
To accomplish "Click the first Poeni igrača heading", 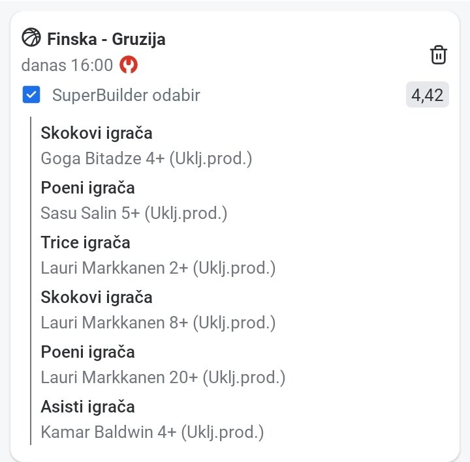I will [x=87, y=188].
